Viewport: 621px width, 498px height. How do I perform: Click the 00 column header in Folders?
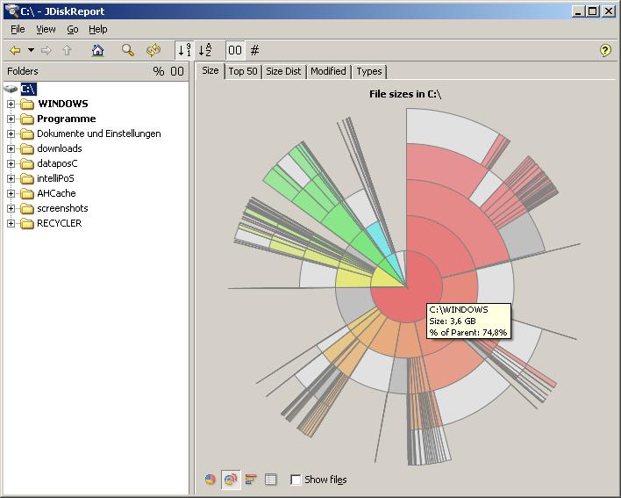tap(177, 71)
